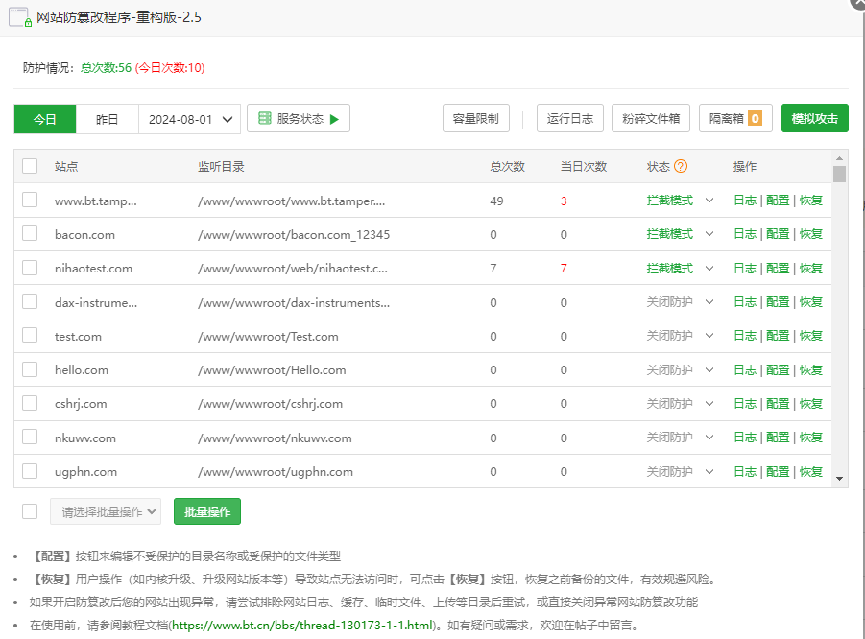Click the 今日次数:10 today count text
This screenshot has width=865, height=639.
coord(170,68)
